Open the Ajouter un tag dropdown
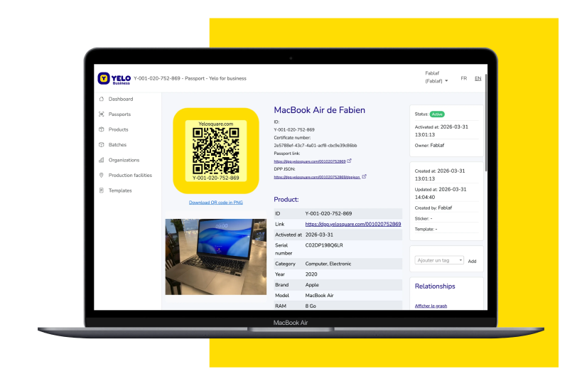Image resolution: width=582 pixels, height=386 pixels. pos(439,260)
